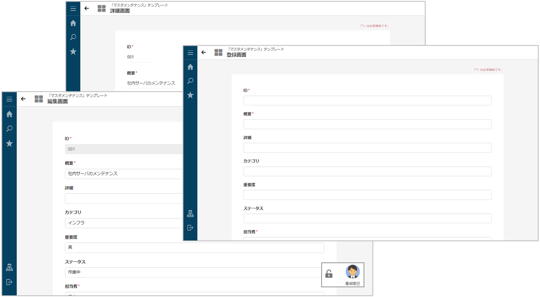Image resolution: width=540 pixels, height=297 pixels.
Task: Focus the 詳細 field in 登録画面
Action: (367, 148)
